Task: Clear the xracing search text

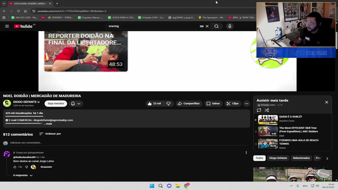Action: 207,26
